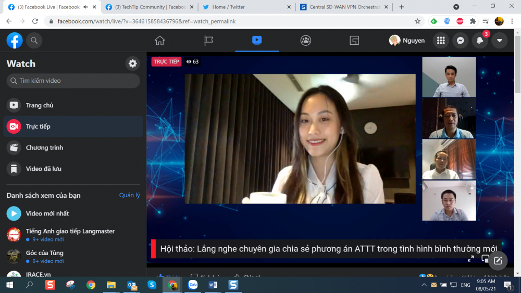Screen dimensions: 521x293
Task: Expand video to fullscreen
Action: click(471, 259)
